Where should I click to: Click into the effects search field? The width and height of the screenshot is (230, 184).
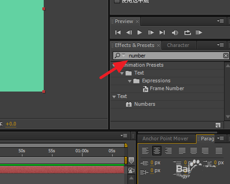tap(171, 56)
